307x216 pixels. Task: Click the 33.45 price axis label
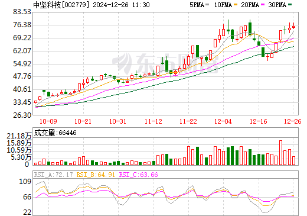coord(22,102)
